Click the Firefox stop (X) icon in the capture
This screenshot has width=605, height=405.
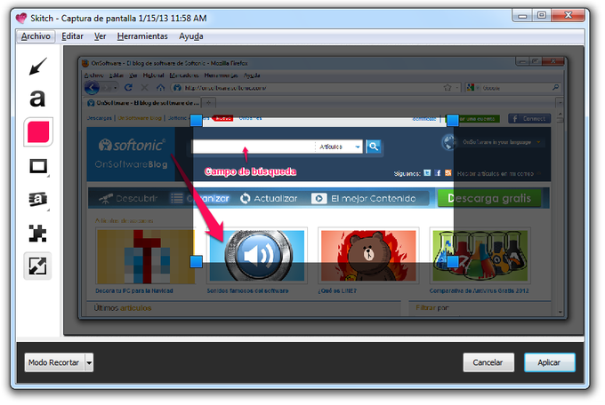coord(145,88)
